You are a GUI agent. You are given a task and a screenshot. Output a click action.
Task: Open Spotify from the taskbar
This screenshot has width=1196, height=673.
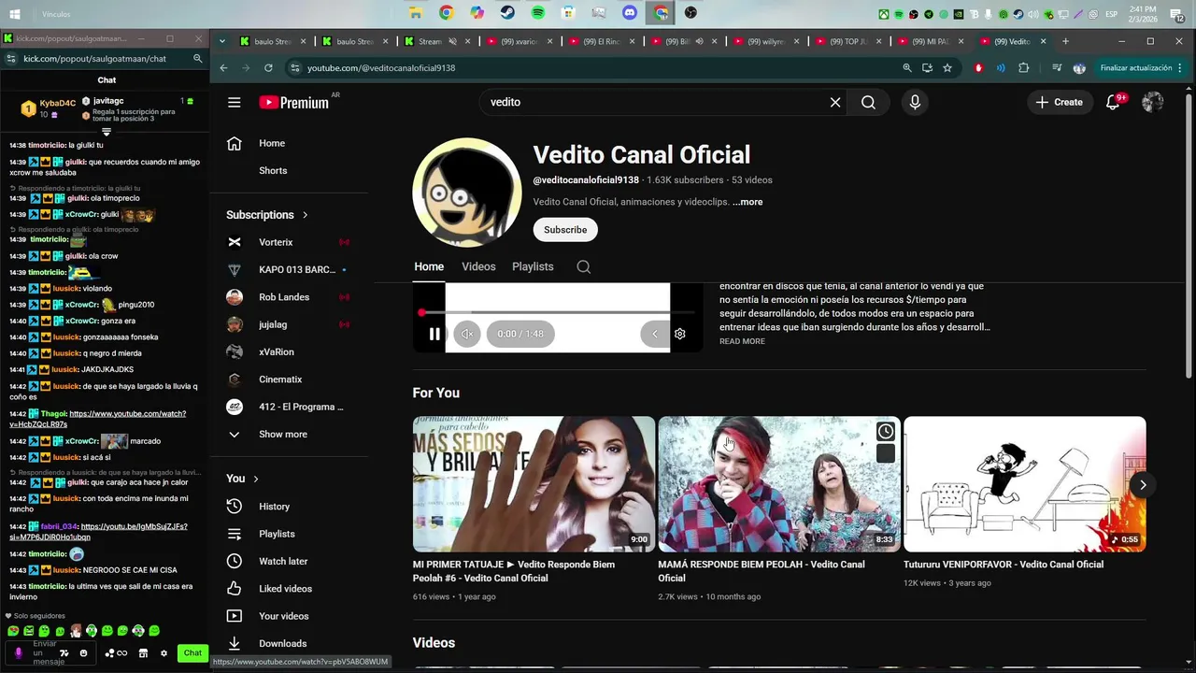[x=538, y=13]
